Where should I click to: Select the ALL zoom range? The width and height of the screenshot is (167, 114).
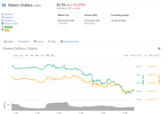click(52, 56)
